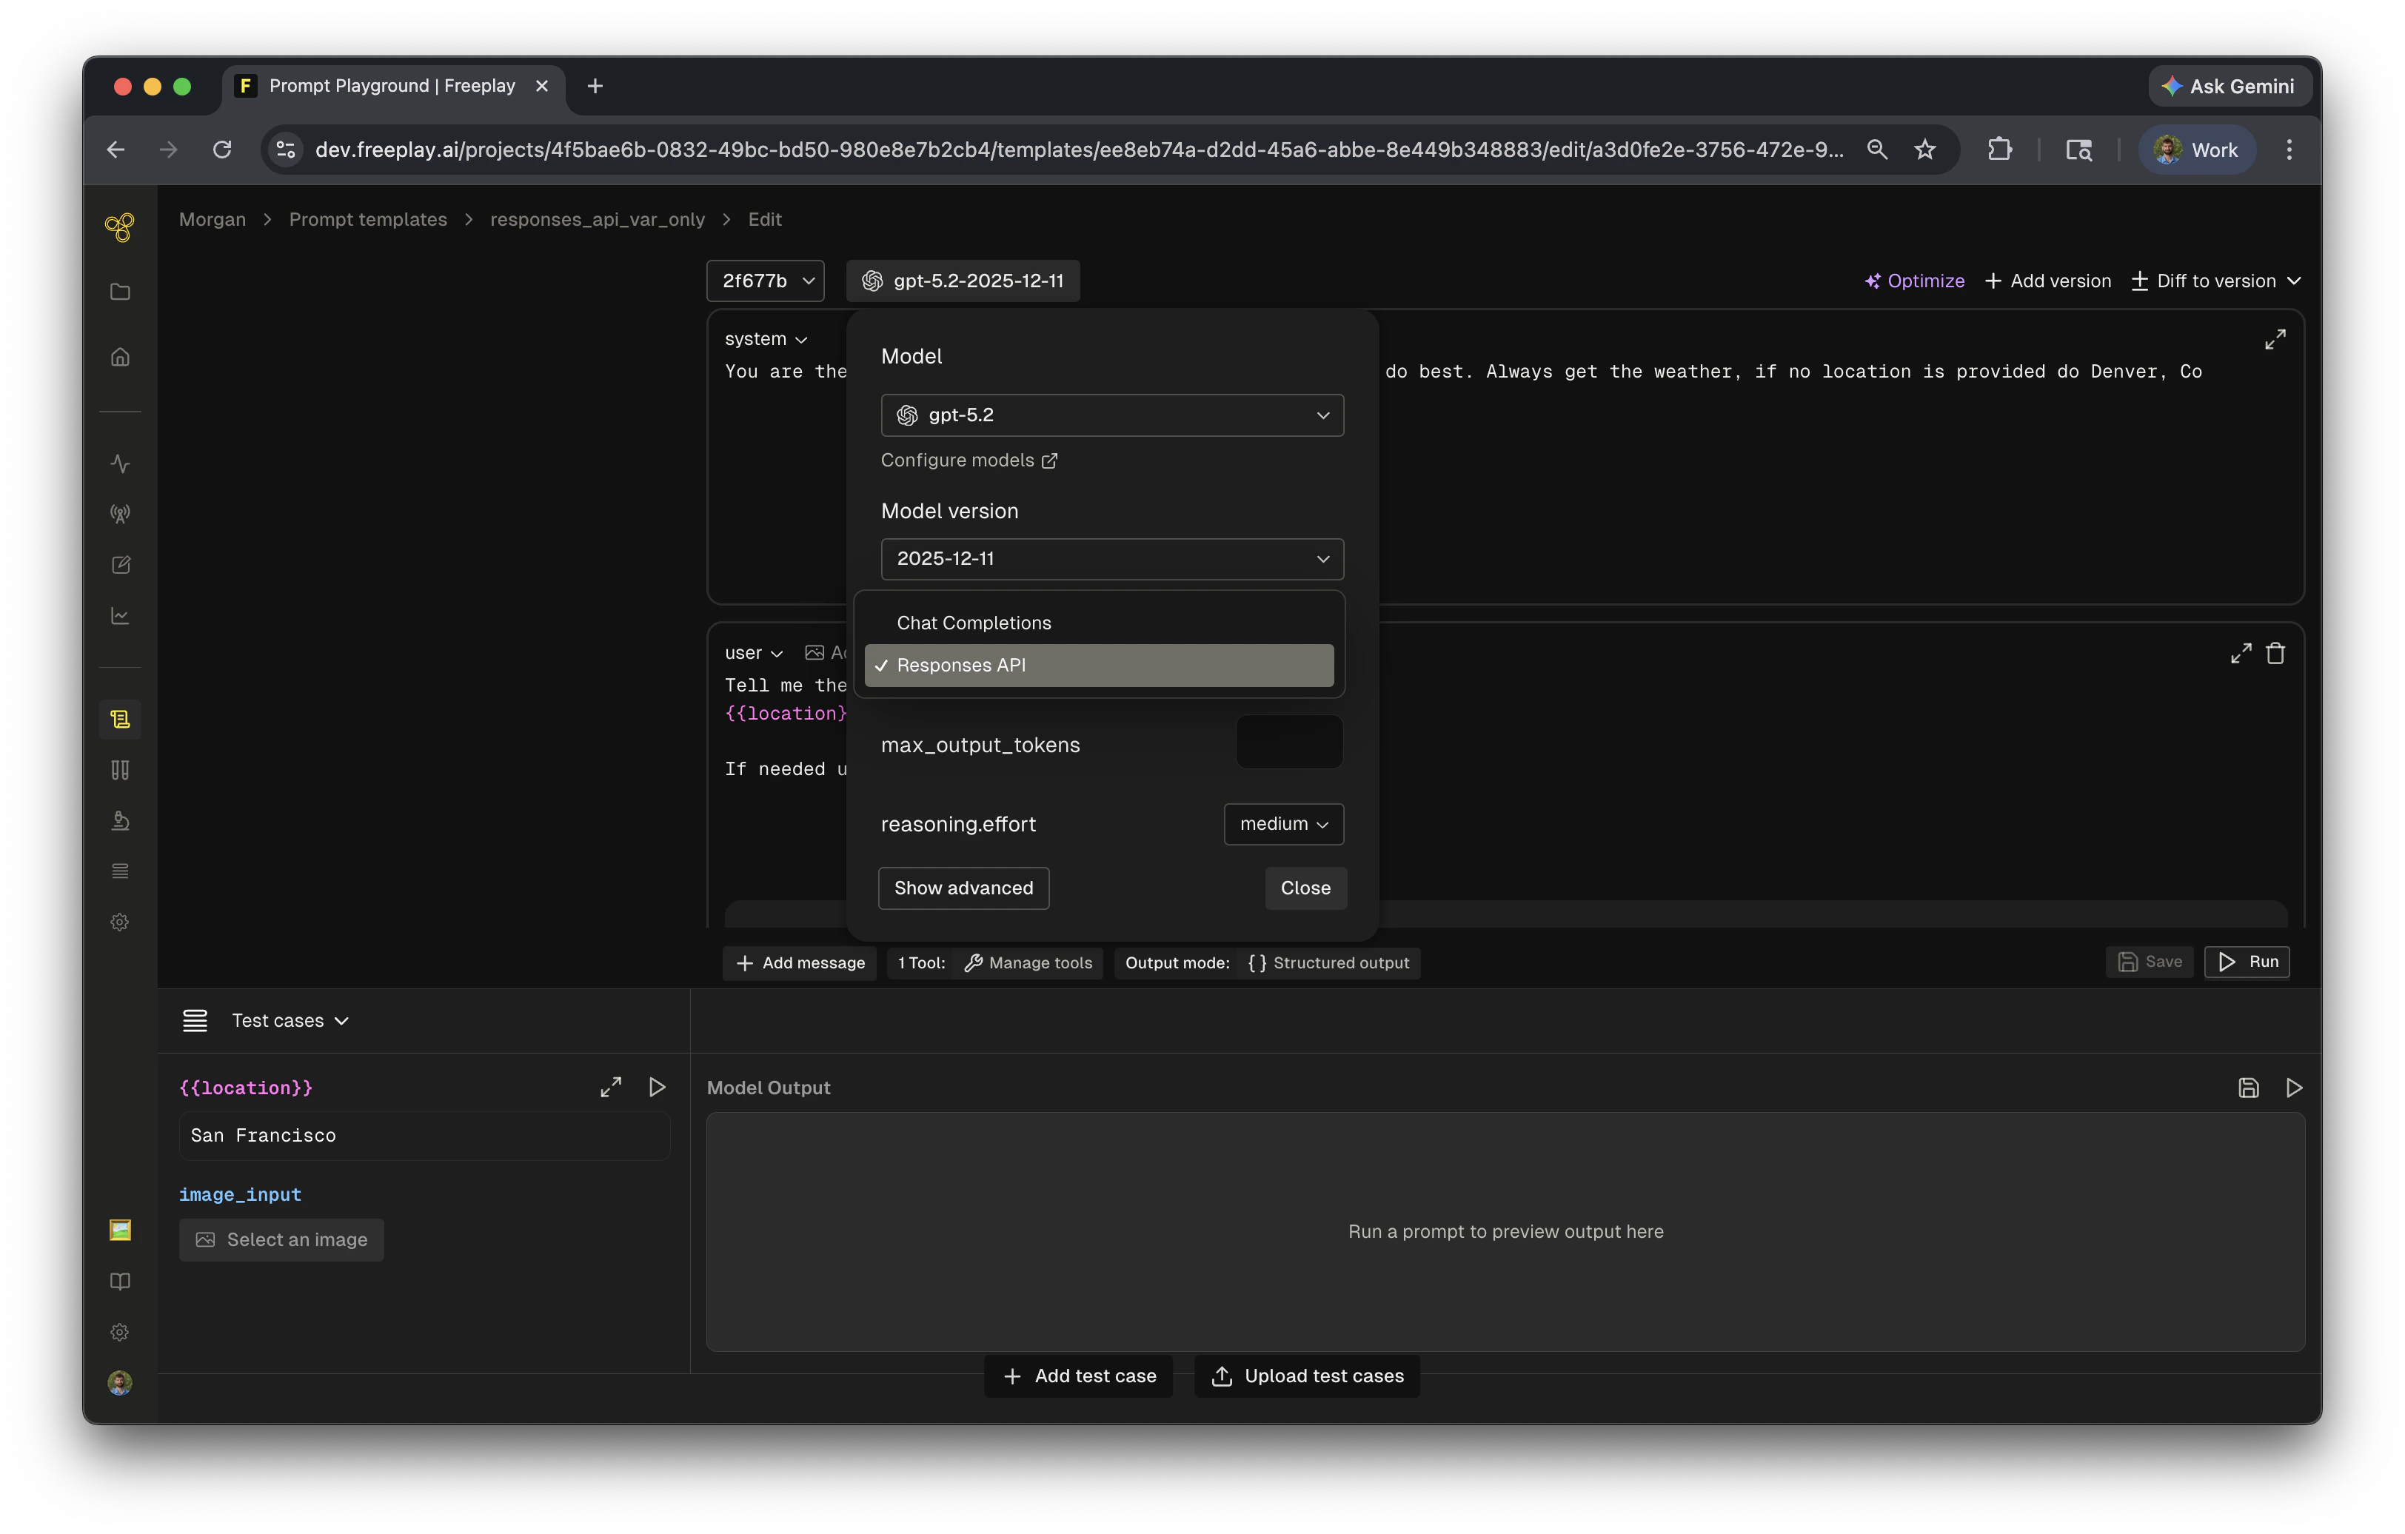Go to Prompt templates in the breadcrumb
2405x1534 pixels.
coord(367,220)
